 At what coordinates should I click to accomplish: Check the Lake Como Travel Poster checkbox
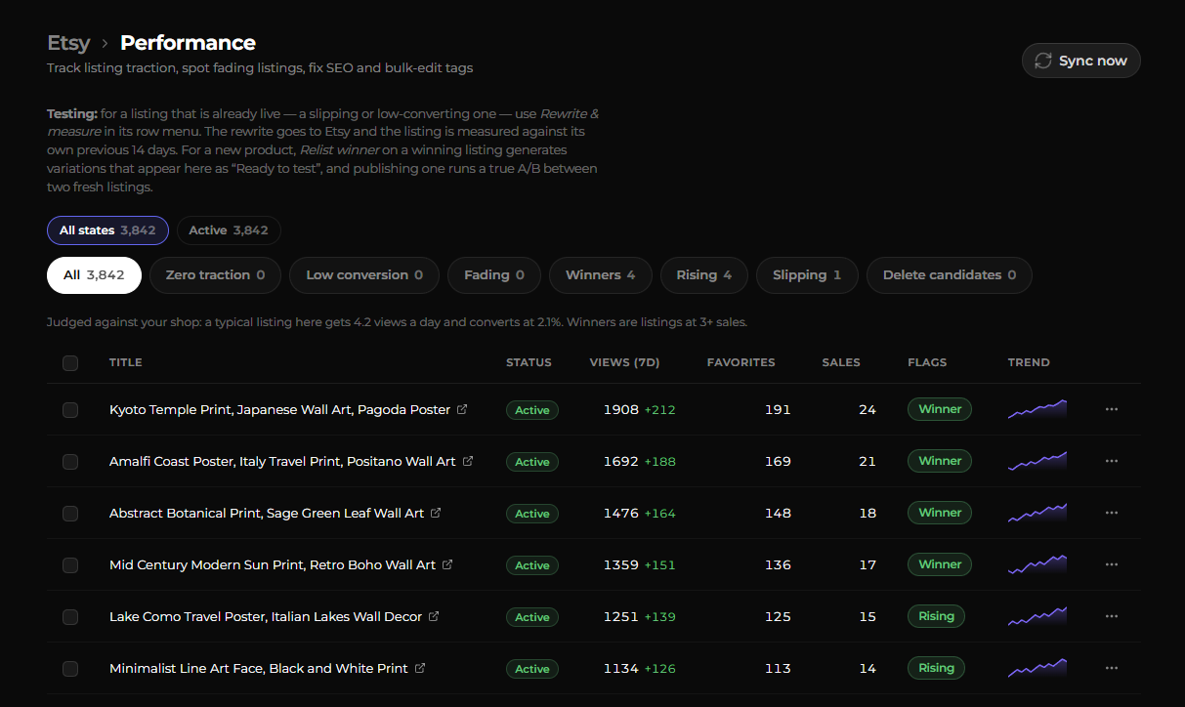pyautogui.click(x=70, y=617)
